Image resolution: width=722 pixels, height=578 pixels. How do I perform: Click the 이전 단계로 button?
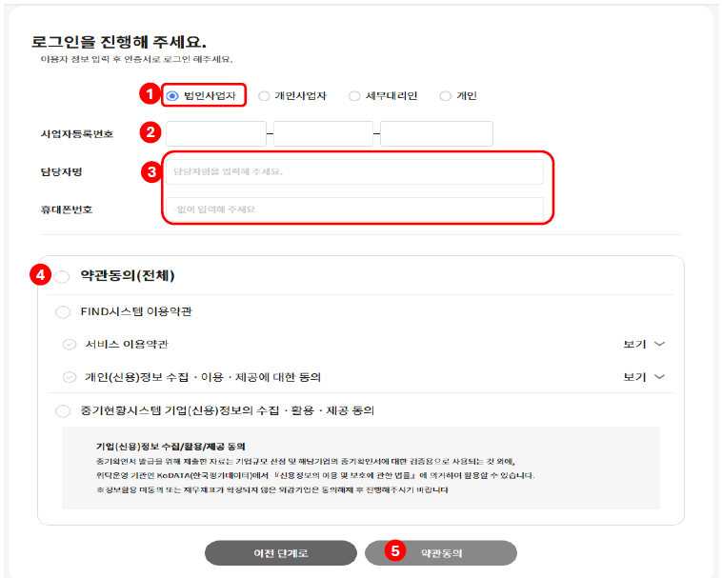pos(281,553)
